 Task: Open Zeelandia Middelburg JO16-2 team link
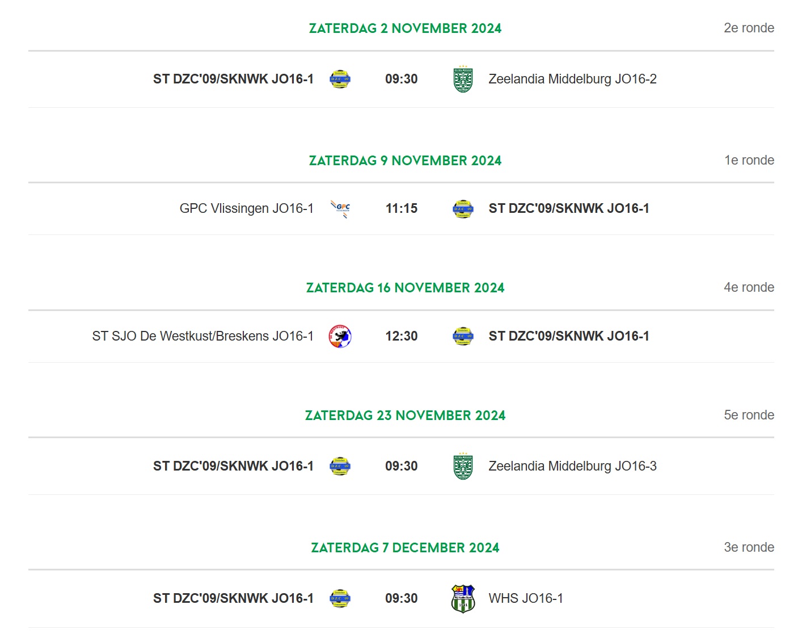click(x=572, y=79)
